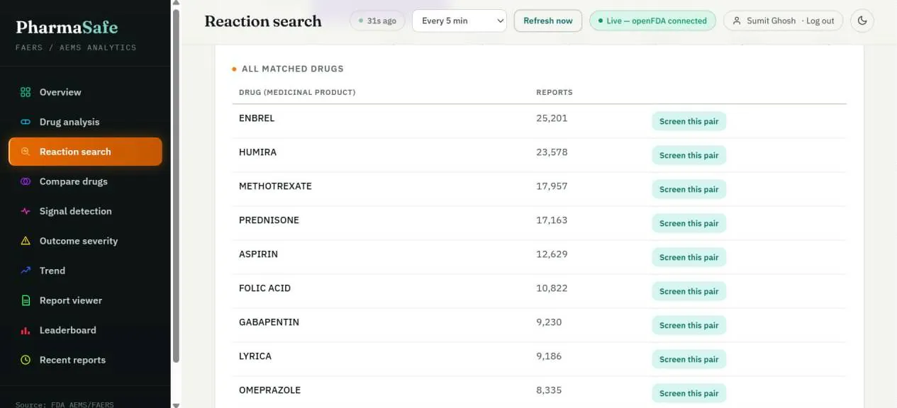Click the 25,201 report count
Image resolution: width=897 pixels, height=408 pixels.
552,118
